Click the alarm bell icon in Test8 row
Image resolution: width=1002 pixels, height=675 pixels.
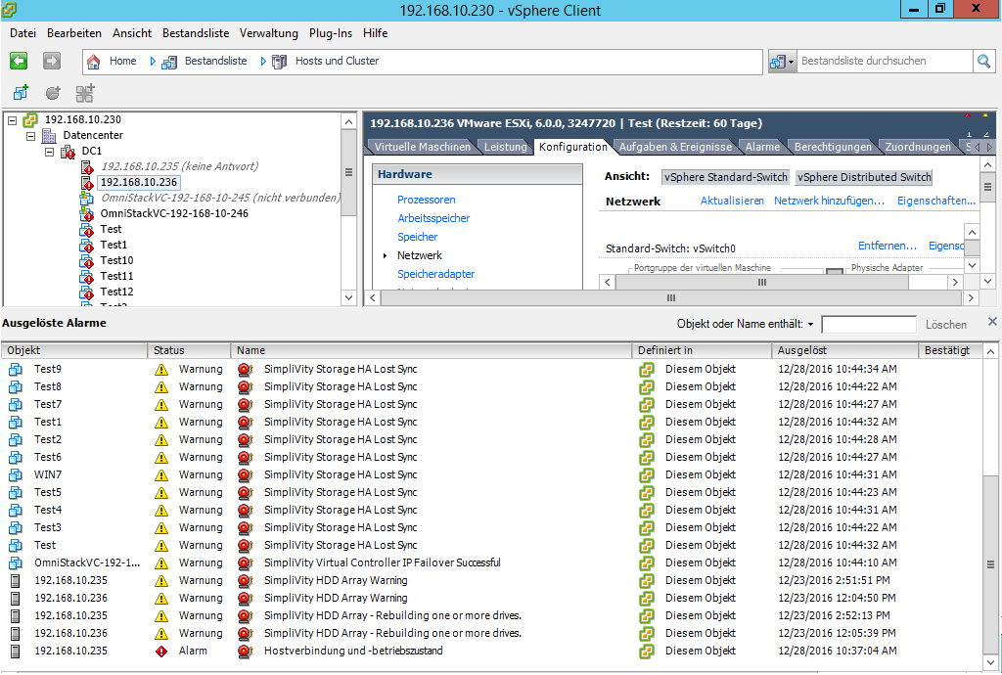point(245,387)
